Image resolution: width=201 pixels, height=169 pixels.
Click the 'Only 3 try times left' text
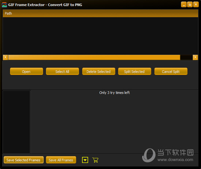[x=114, y=93]
